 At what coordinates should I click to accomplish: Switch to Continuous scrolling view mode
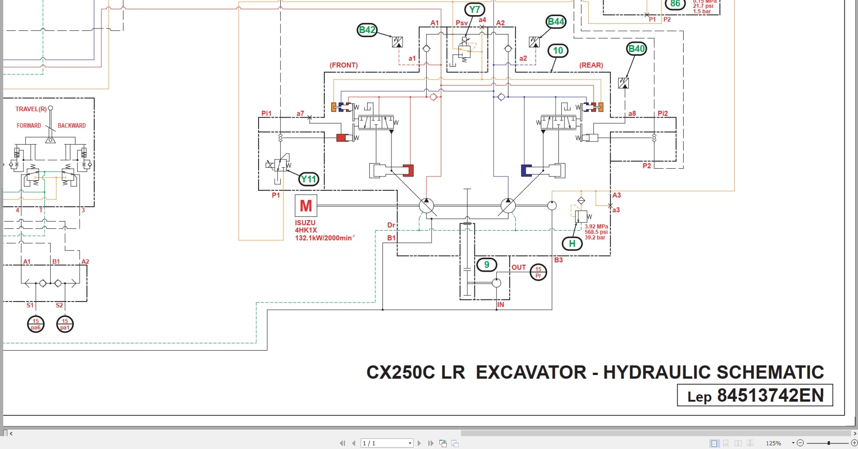point(726,443)
